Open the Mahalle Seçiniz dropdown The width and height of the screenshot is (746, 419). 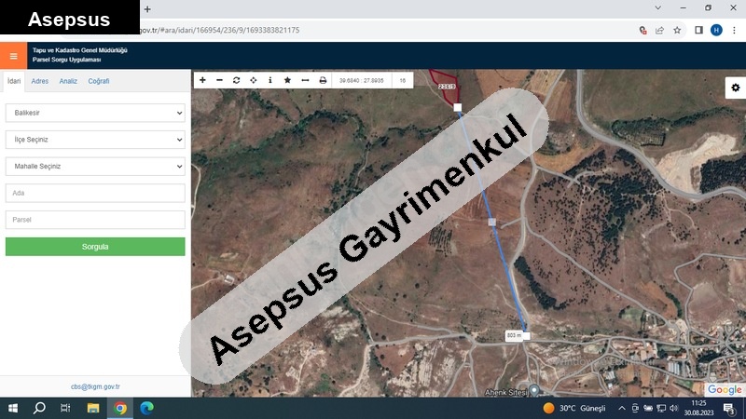point(95,166)
